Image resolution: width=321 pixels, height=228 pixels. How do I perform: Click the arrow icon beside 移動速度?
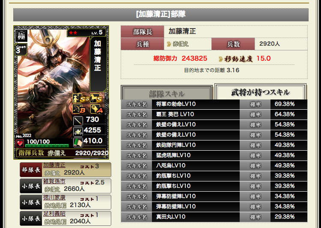[x=220, y=59]
